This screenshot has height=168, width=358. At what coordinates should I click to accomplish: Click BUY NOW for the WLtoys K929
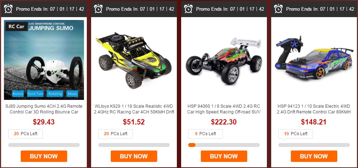click(x=134, y=156)
